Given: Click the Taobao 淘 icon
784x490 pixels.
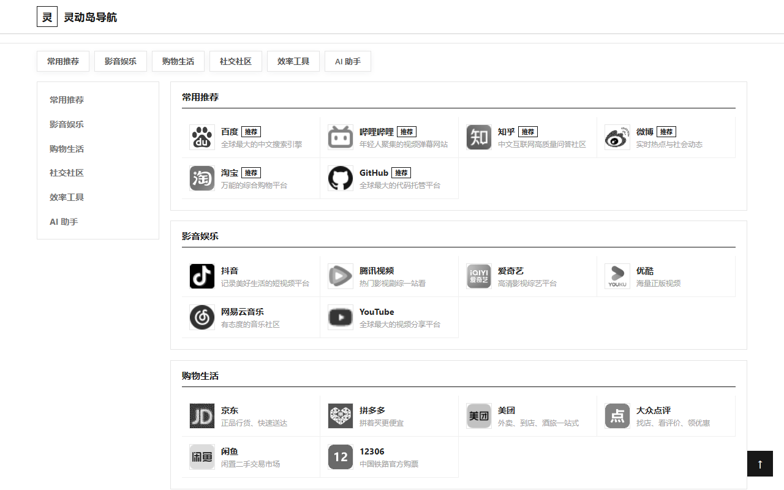Looking at the screenshot, I should click(x=202, y=178).
